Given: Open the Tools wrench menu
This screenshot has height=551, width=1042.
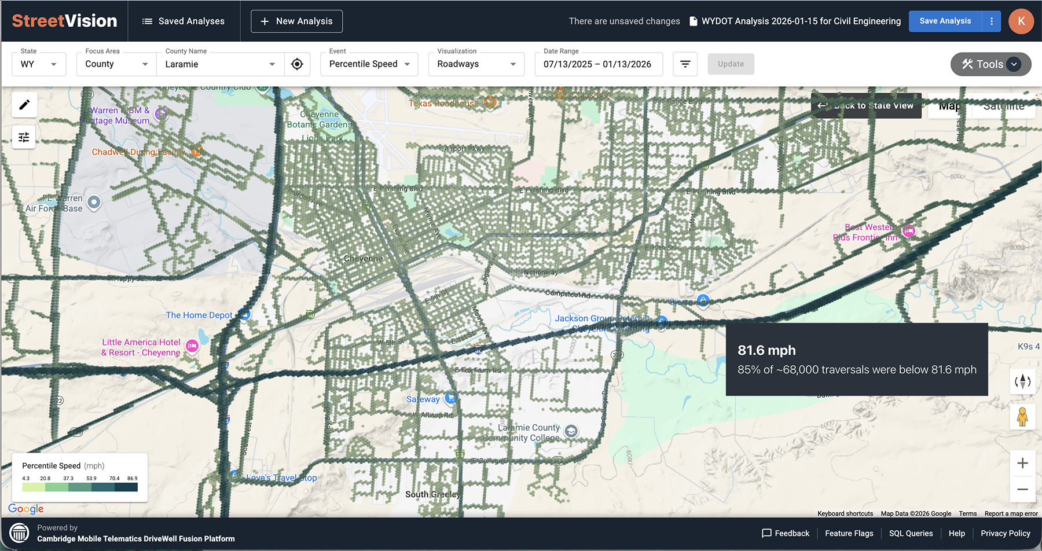Looking at the screenshot, I should [990, 64].
